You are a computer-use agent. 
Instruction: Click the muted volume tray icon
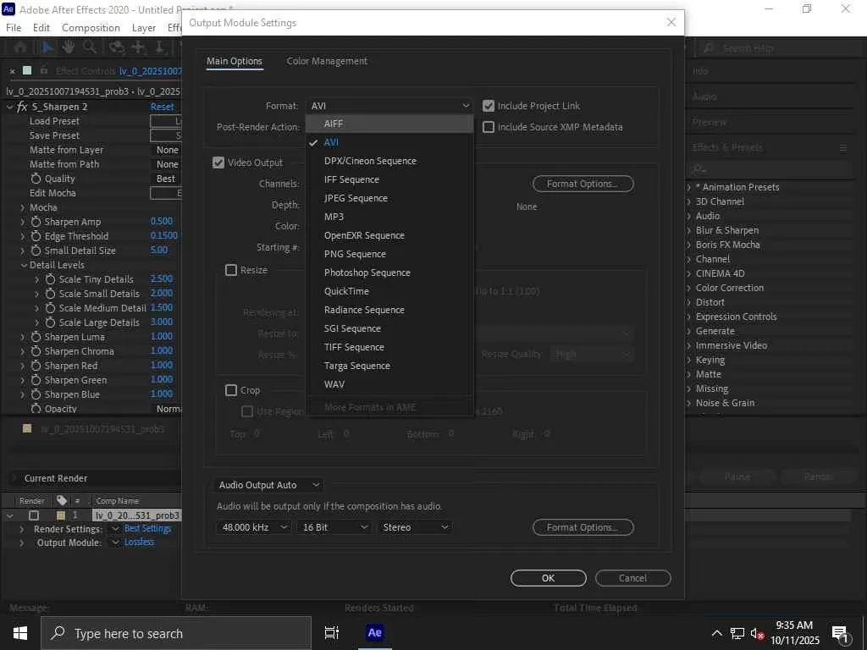tap(757, 633)
